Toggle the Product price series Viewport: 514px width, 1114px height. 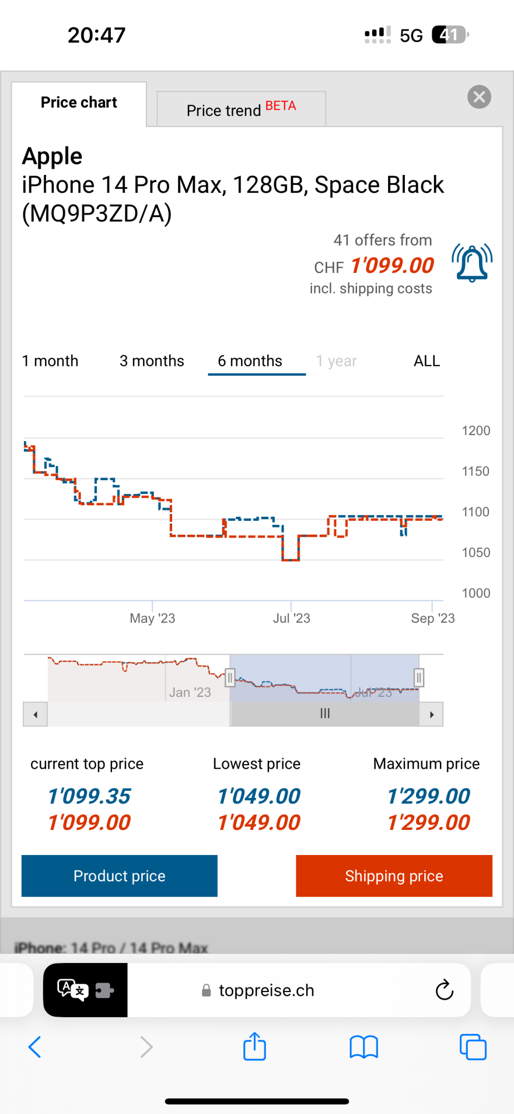tap(119, 876)
